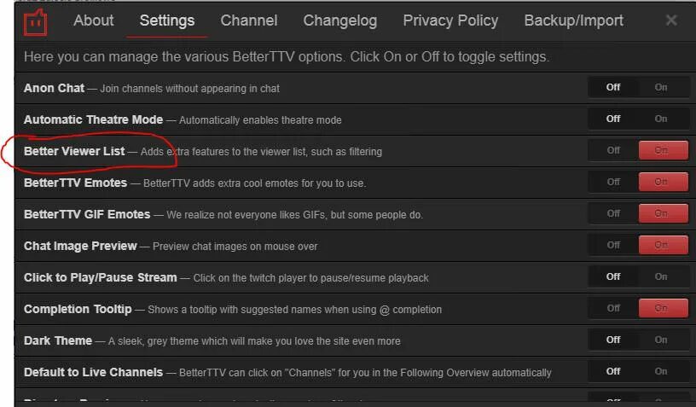Screen dimensions: 696x407
Task: Turn Anon Chat on
Action: coord(663,87)
